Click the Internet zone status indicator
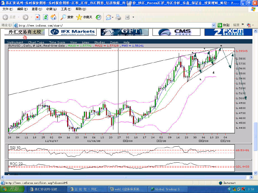 227,183
